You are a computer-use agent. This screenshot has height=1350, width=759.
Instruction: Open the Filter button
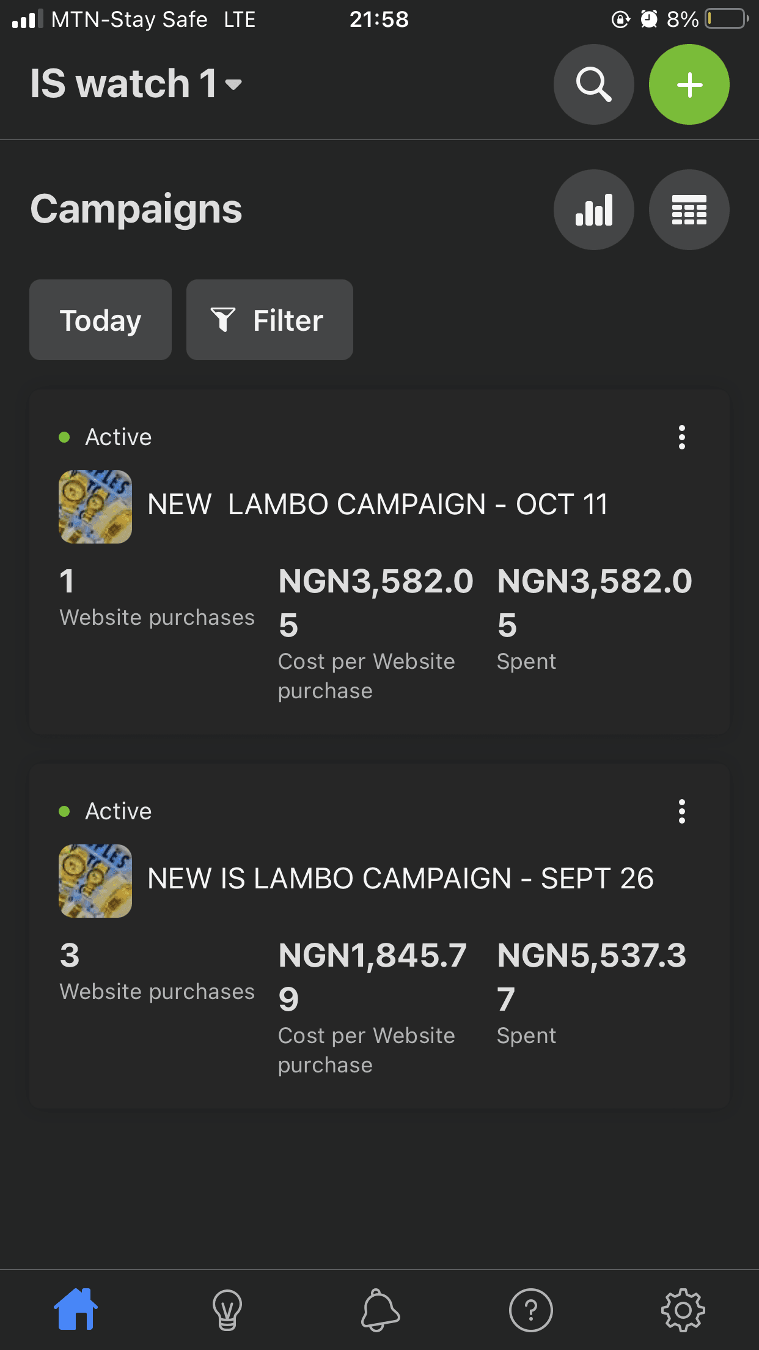(x=269, y=320)
